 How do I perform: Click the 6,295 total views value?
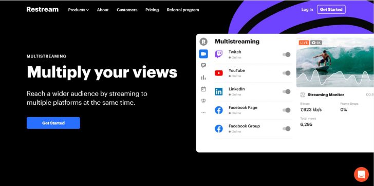[x=306, y=124]
